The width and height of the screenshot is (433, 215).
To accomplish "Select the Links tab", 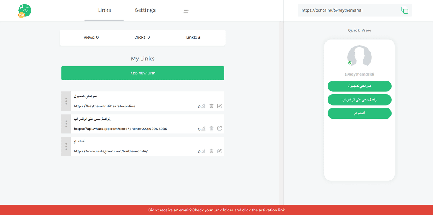I will click(104, 10).
